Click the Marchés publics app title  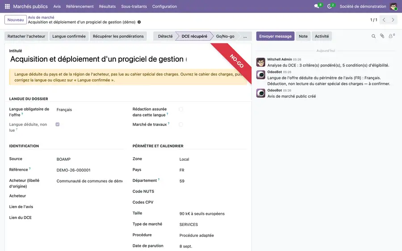(x=30, y=6)
